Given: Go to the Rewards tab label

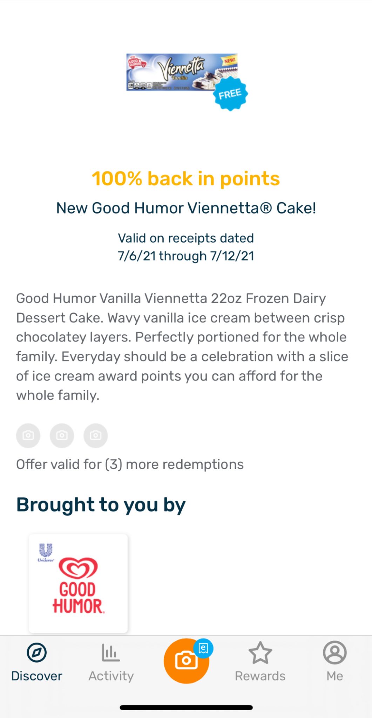Looking at the screenshot, I should 260,676.
